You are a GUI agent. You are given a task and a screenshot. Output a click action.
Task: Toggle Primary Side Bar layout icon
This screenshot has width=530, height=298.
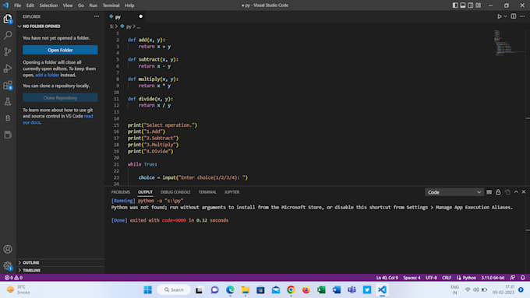(x=455, y=5)
